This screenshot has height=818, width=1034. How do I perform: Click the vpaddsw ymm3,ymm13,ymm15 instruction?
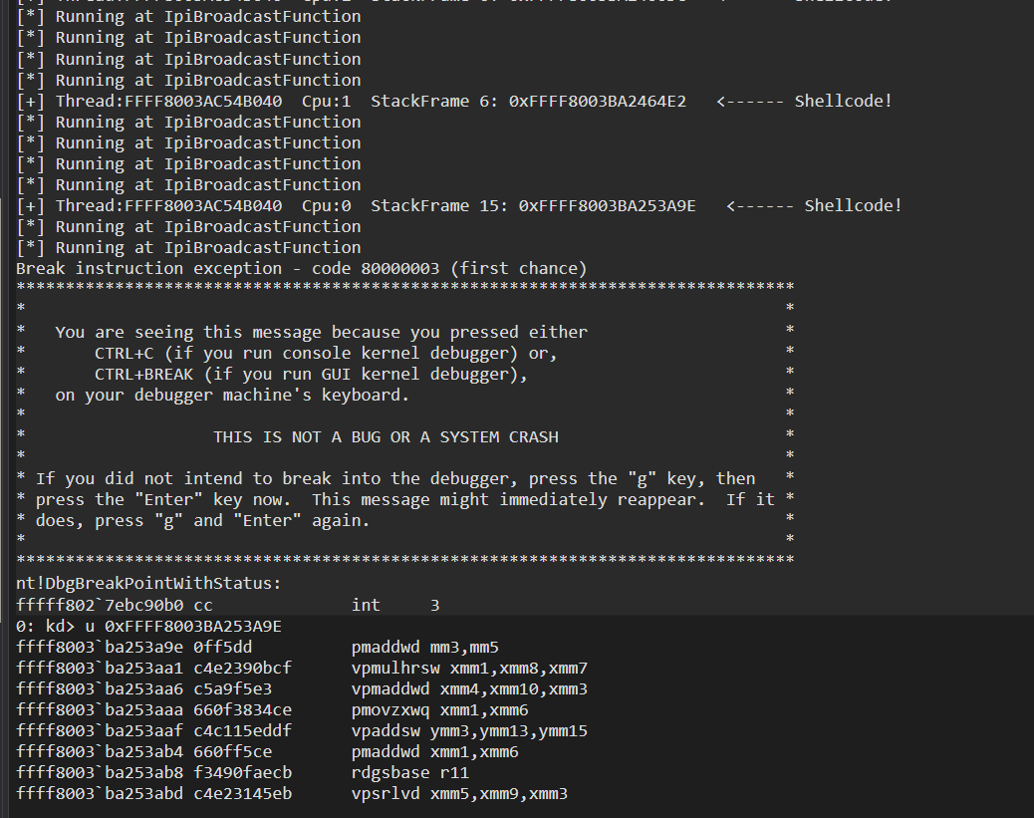point(469,730)
